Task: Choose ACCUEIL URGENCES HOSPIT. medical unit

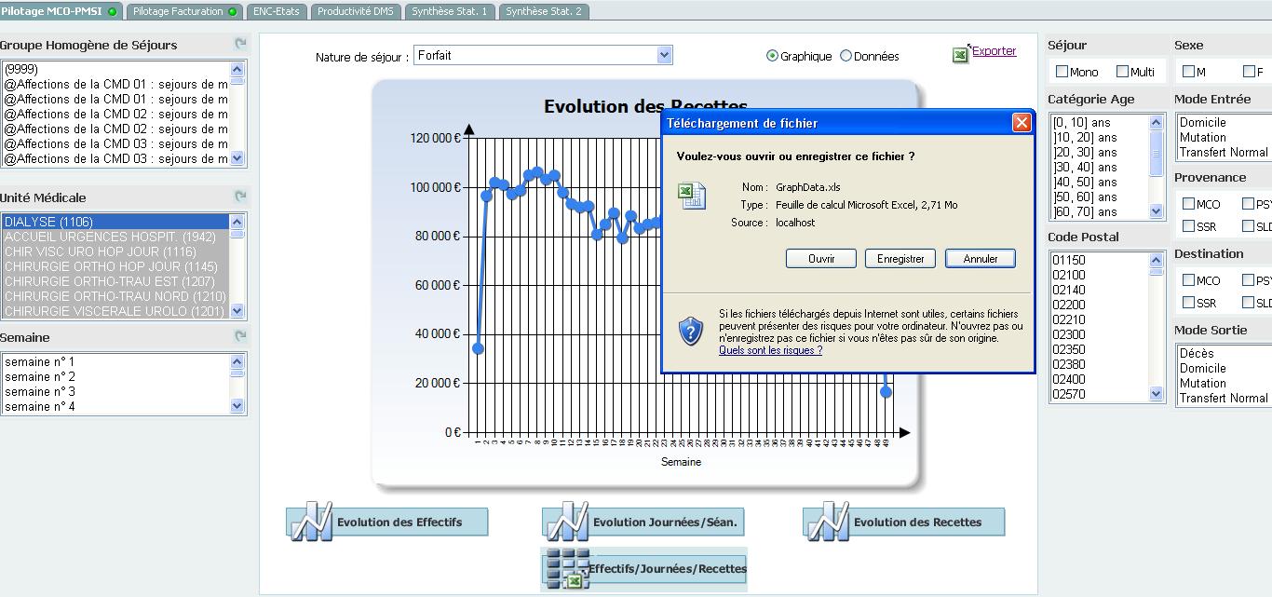Action: (x=110, y=237)
